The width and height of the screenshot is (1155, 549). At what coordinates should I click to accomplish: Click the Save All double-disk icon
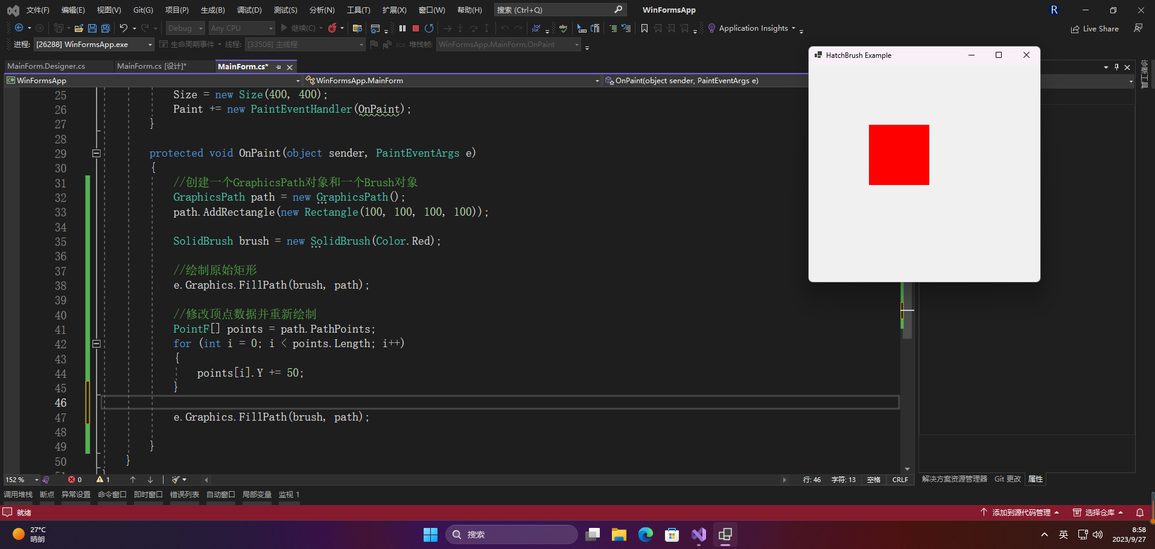coord(106,28)
